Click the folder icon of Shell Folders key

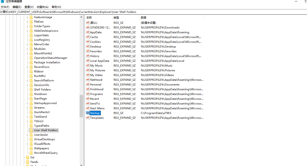31,89
